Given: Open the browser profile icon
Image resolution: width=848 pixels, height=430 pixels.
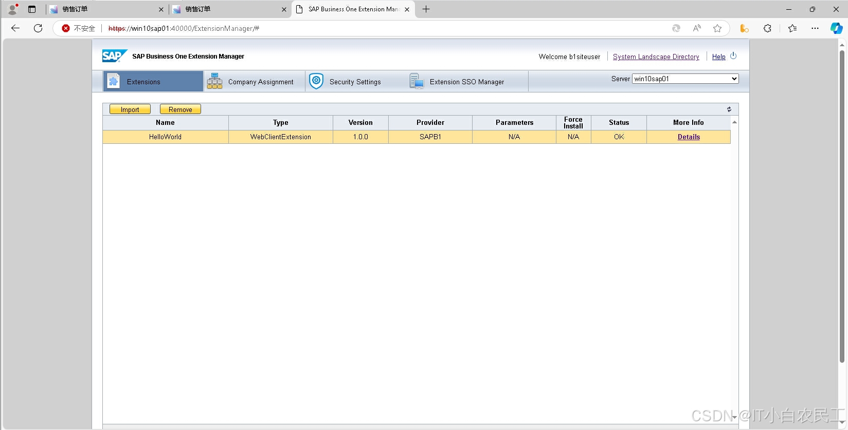Looking at the screenshot, I should (13, 9).
